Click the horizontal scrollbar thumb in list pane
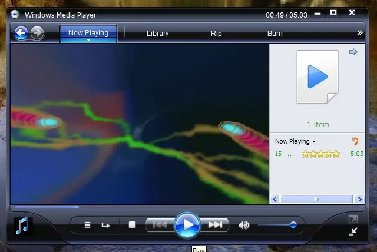Screen dimensions: 377x252 [316, 200]
